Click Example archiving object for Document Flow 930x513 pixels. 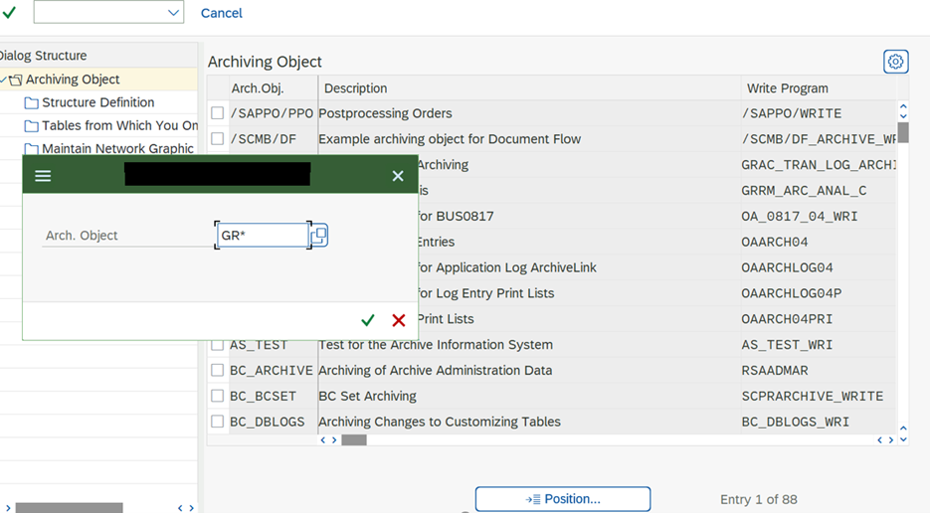coord(450,139)
